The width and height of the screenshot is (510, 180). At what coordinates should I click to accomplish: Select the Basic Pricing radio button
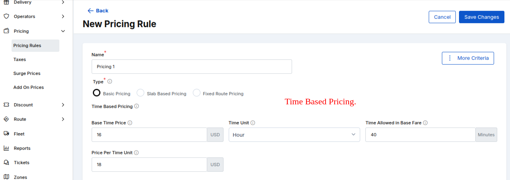tap(96, 93)
